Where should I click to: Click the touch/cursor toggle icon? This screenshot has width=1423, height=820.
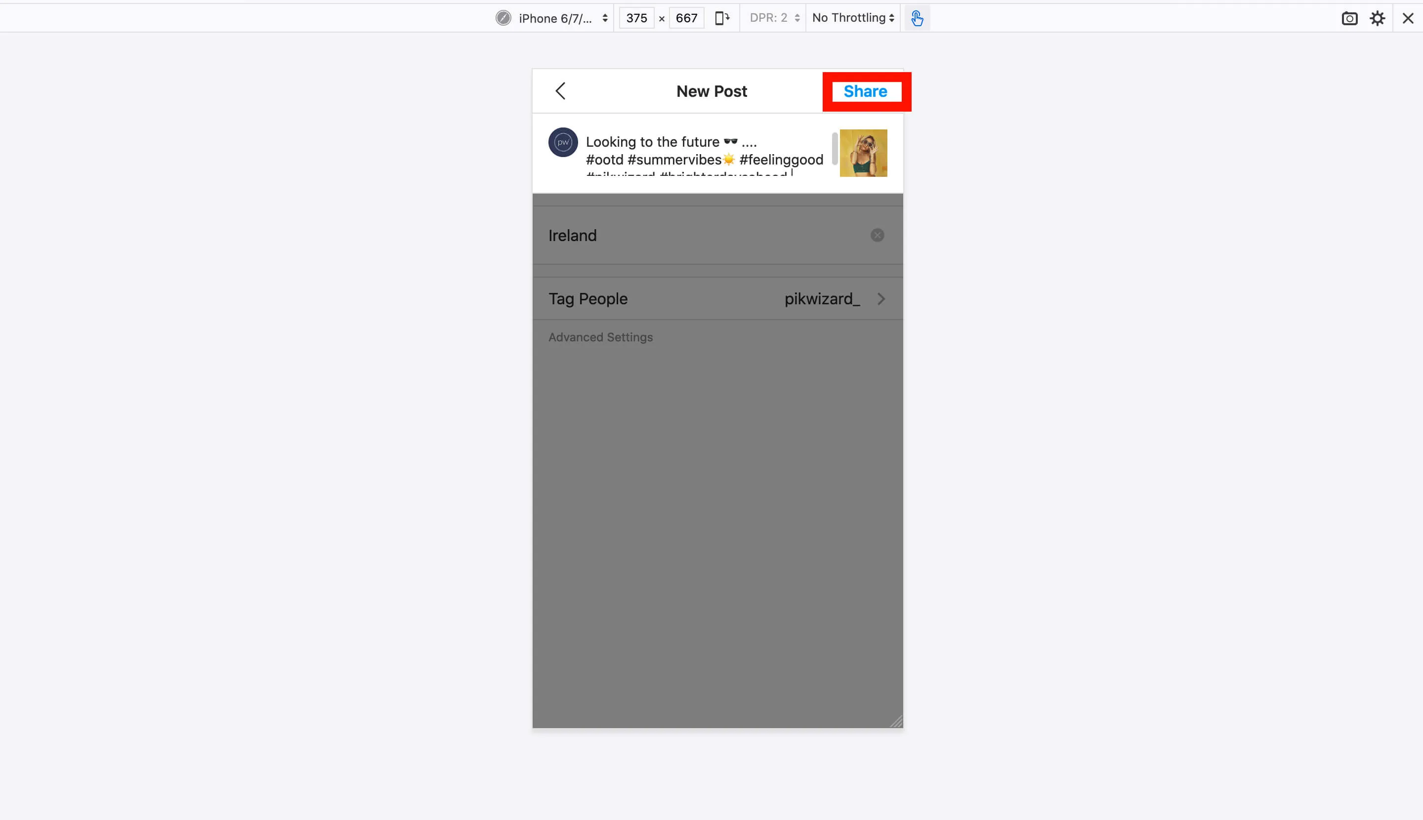click(916, 18)
